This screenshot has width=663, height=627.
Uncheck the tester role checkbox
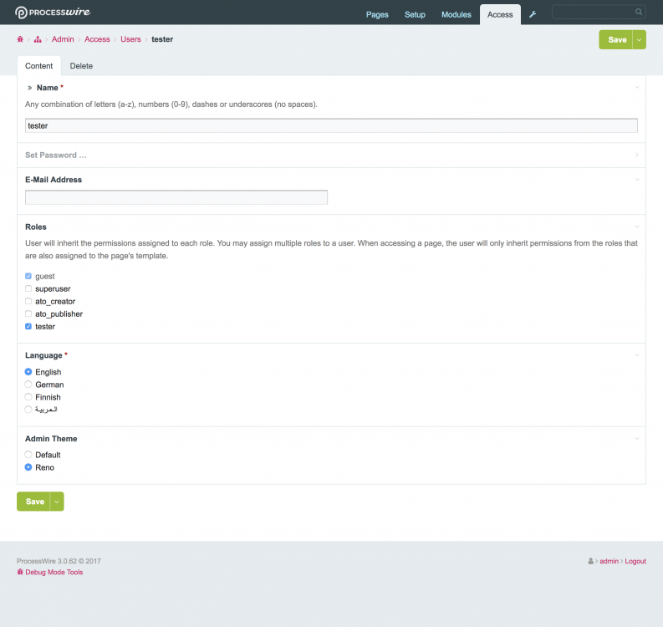pos(29,326)
